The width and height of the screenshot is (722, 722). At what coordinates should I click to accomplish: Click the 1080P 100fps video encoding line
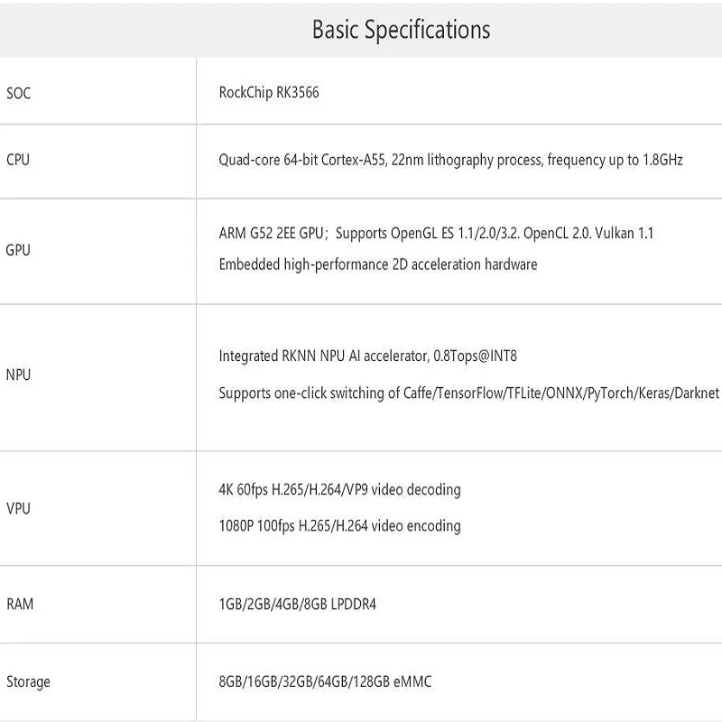339,525
